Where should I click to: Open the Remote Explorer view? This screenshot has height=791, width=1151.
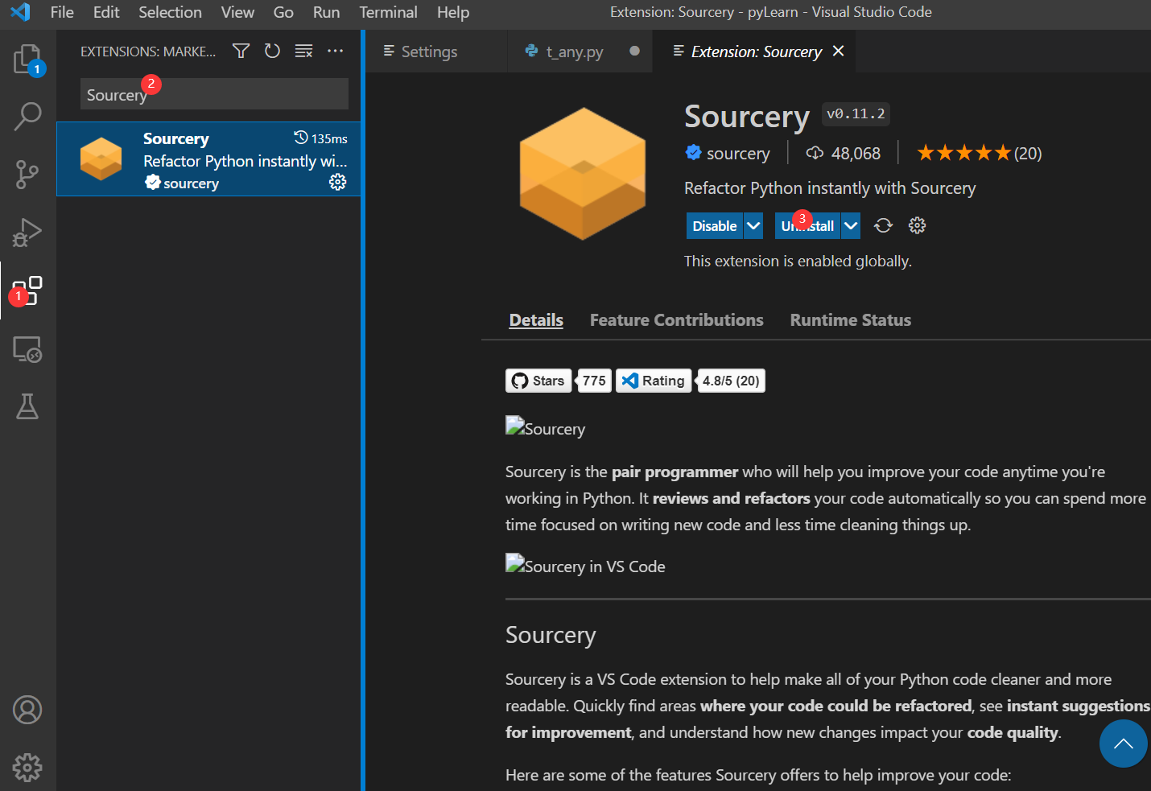coord(27,348)
